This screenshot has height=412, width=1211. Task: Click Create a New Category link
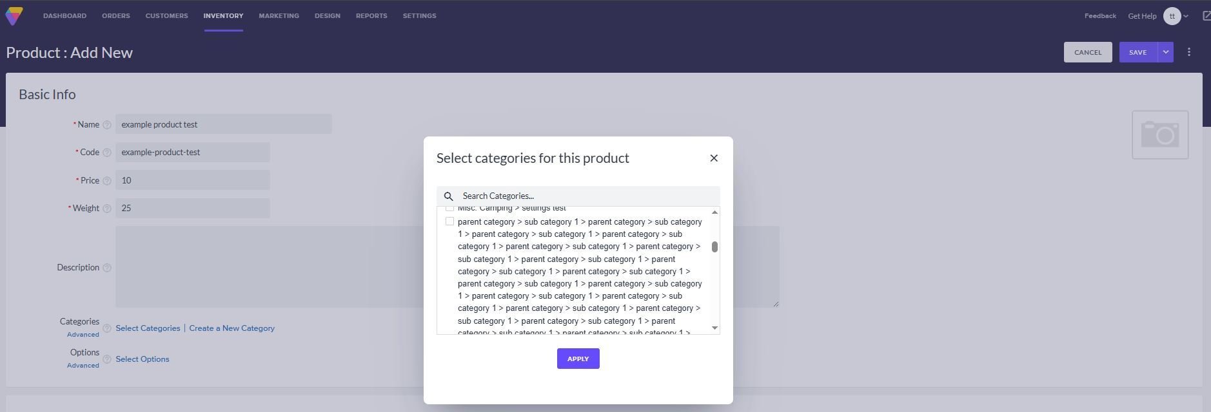[x=231, y=328]
